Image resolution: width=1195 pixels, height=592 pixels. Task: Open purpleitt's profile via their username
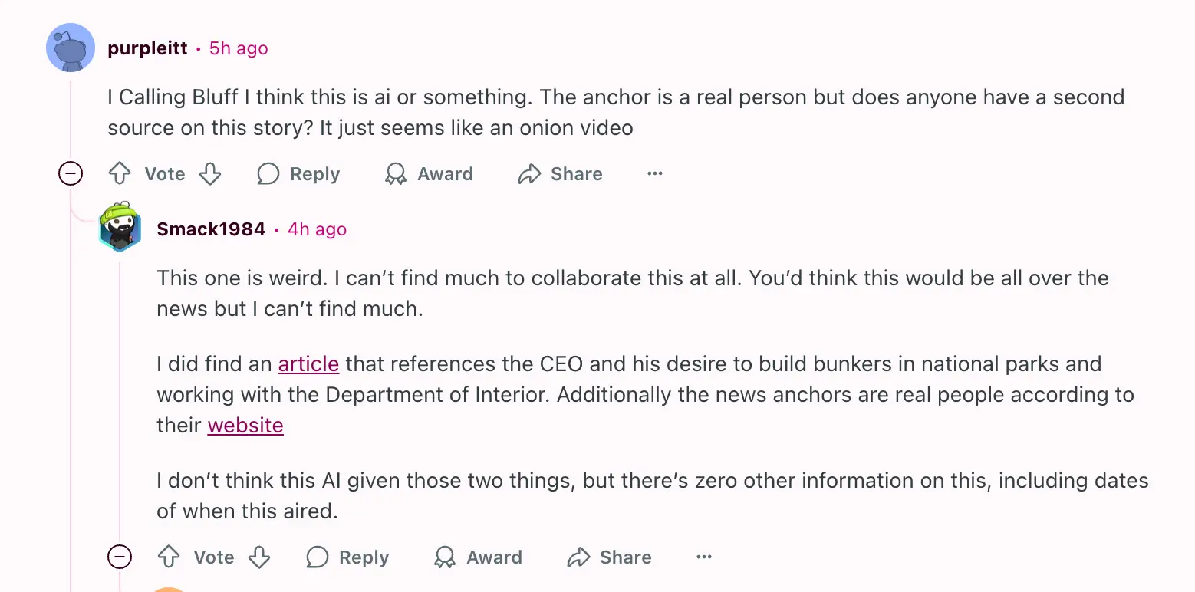pyautogui.click(x=147, y=48)
